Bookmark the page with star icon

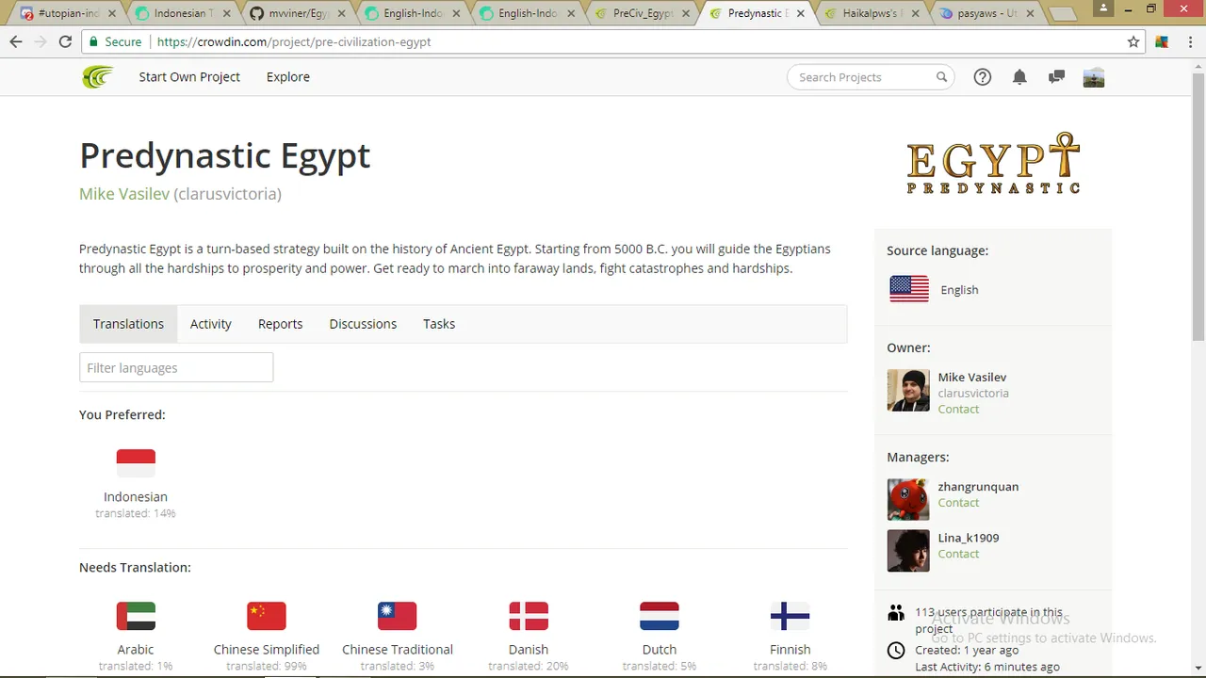tap(1133, 41)
